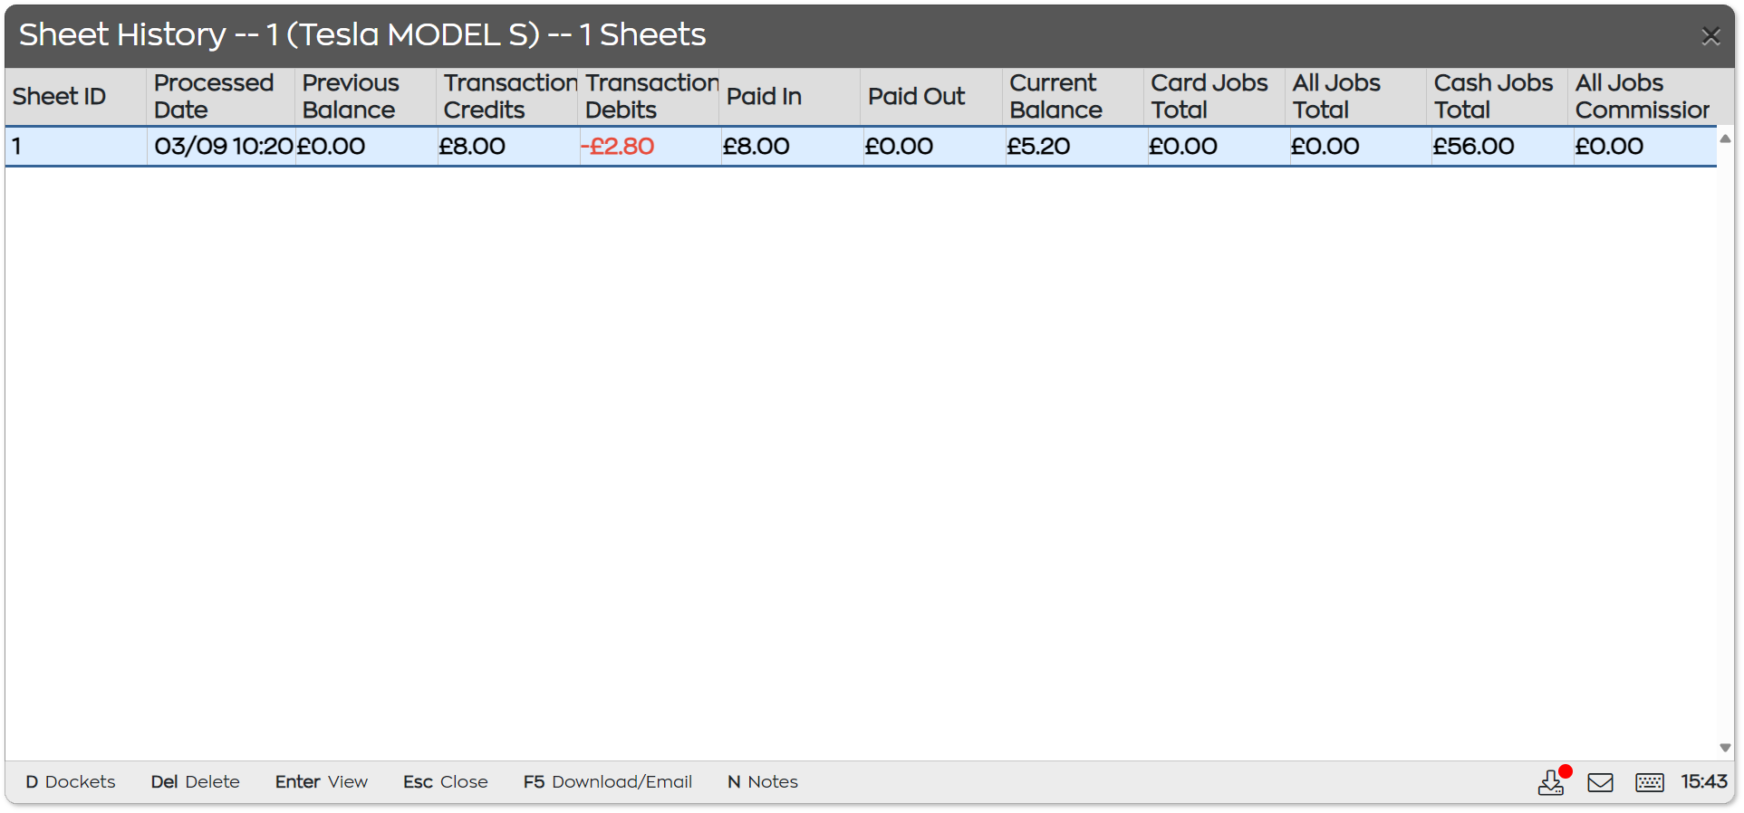Close the Sheet History dialog with X
The width and height of the screenshot is (1744, 813).
point(1710,36)
